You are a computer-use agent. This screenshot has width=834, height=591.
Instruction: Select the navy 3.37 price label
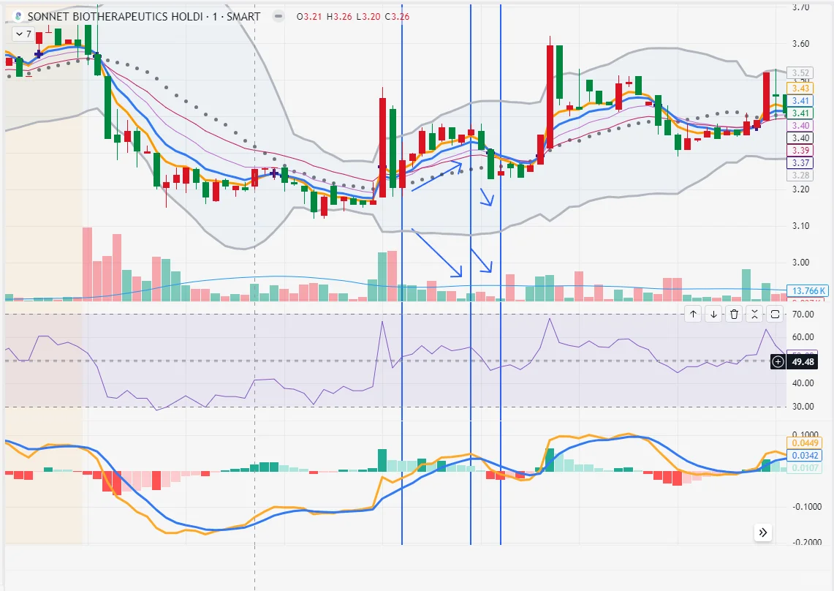(x=800, y=163)
